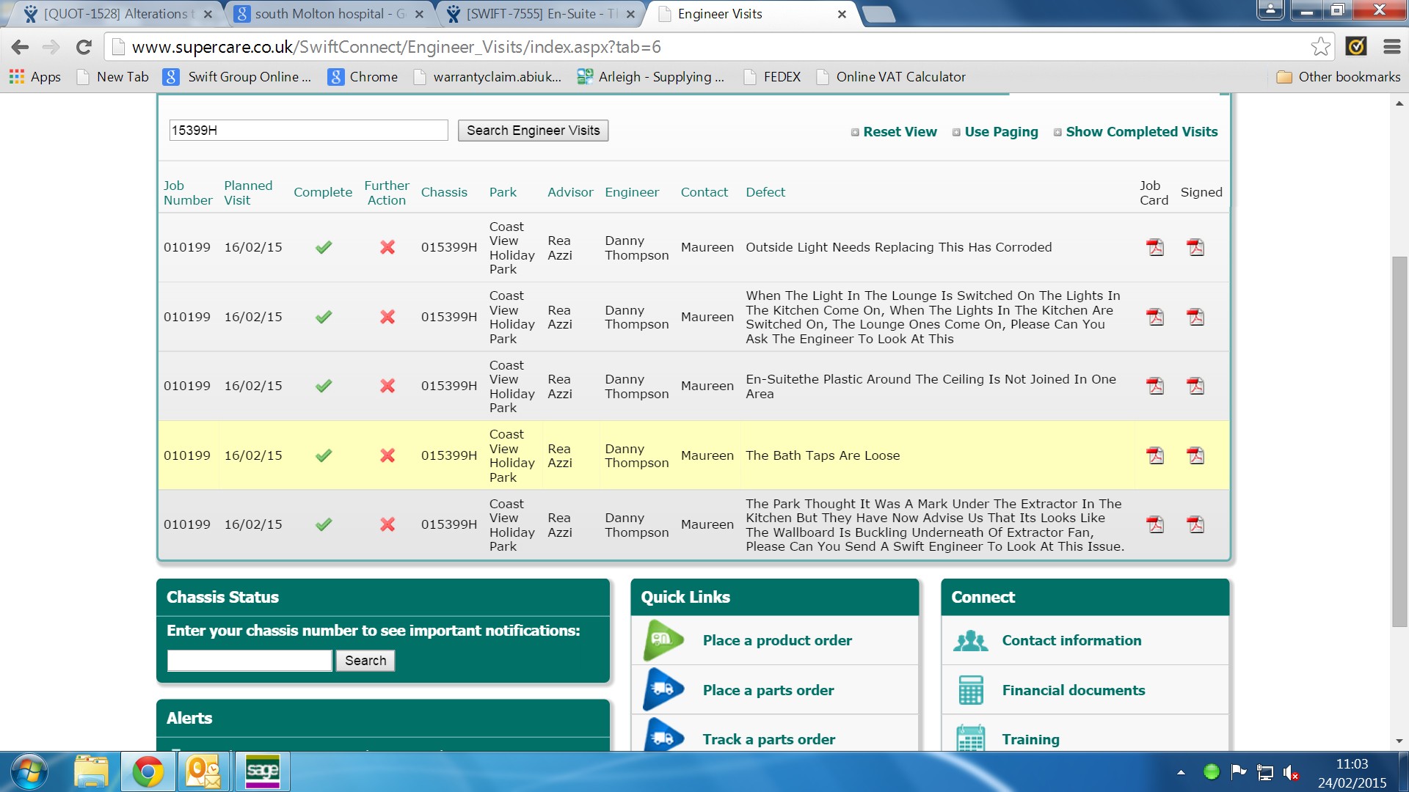Click the chassis number input field
The image size is (1409, 792).
click(250, 661)
